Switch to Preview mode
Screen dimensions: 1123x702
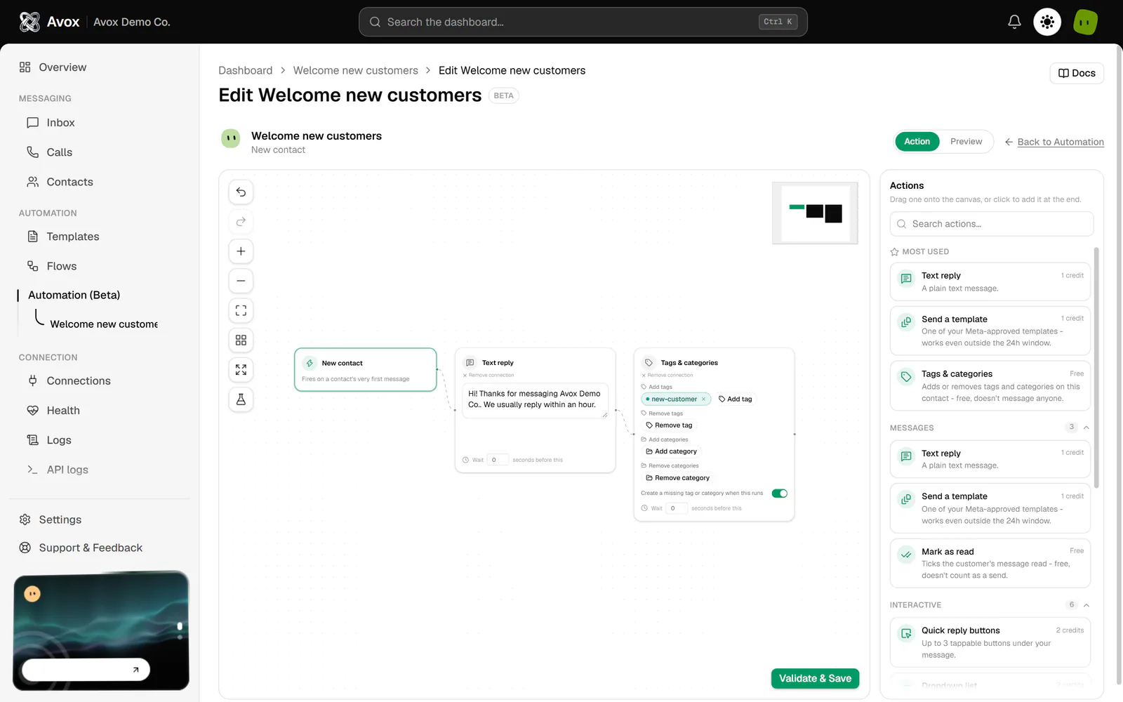[966, 142]
